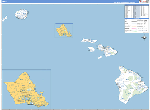
Task: Click ZIP 96791 on the Oahu inset
Action: 12,85
